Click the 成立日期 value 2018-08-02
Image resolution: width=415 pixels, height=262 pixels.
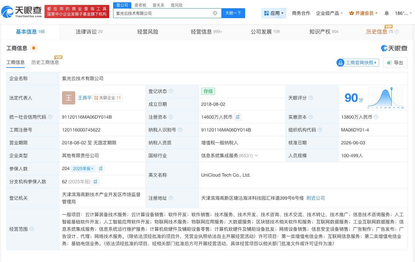(213, 104)
